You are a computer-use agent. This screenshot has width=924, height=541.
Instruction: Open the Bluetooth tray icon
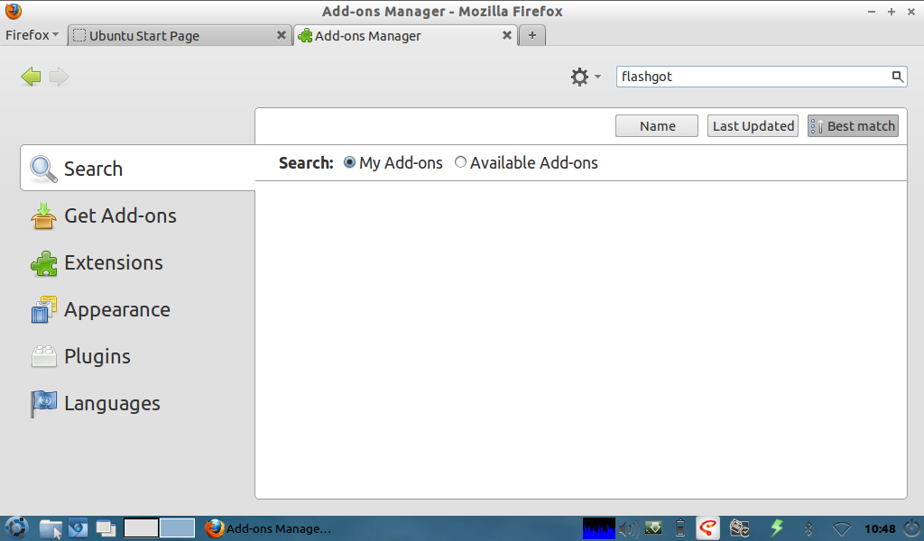tap(809, 528)
